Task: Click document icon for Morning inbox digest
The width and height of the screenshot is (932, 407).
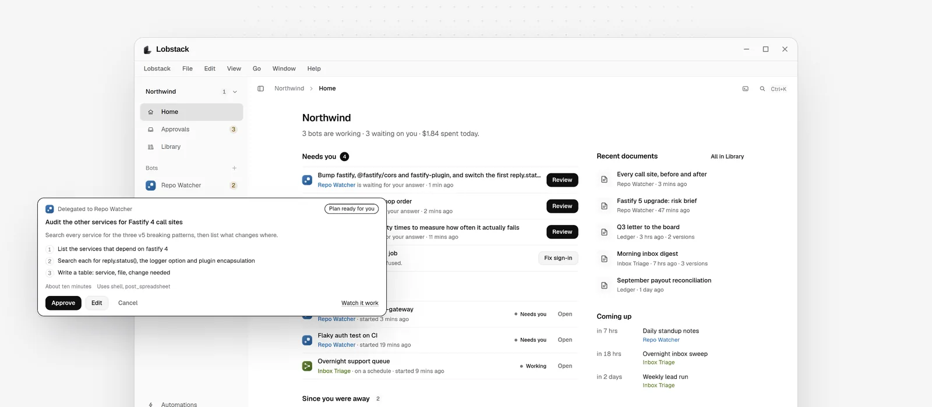Action: (604, 259)
